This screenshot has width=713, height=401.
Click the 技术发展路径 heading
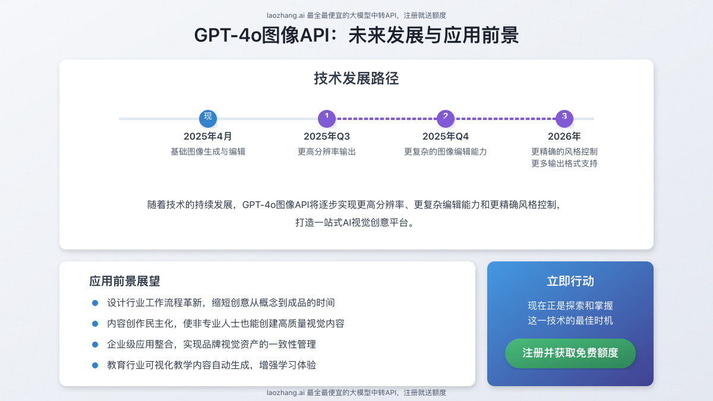(356, 78)
